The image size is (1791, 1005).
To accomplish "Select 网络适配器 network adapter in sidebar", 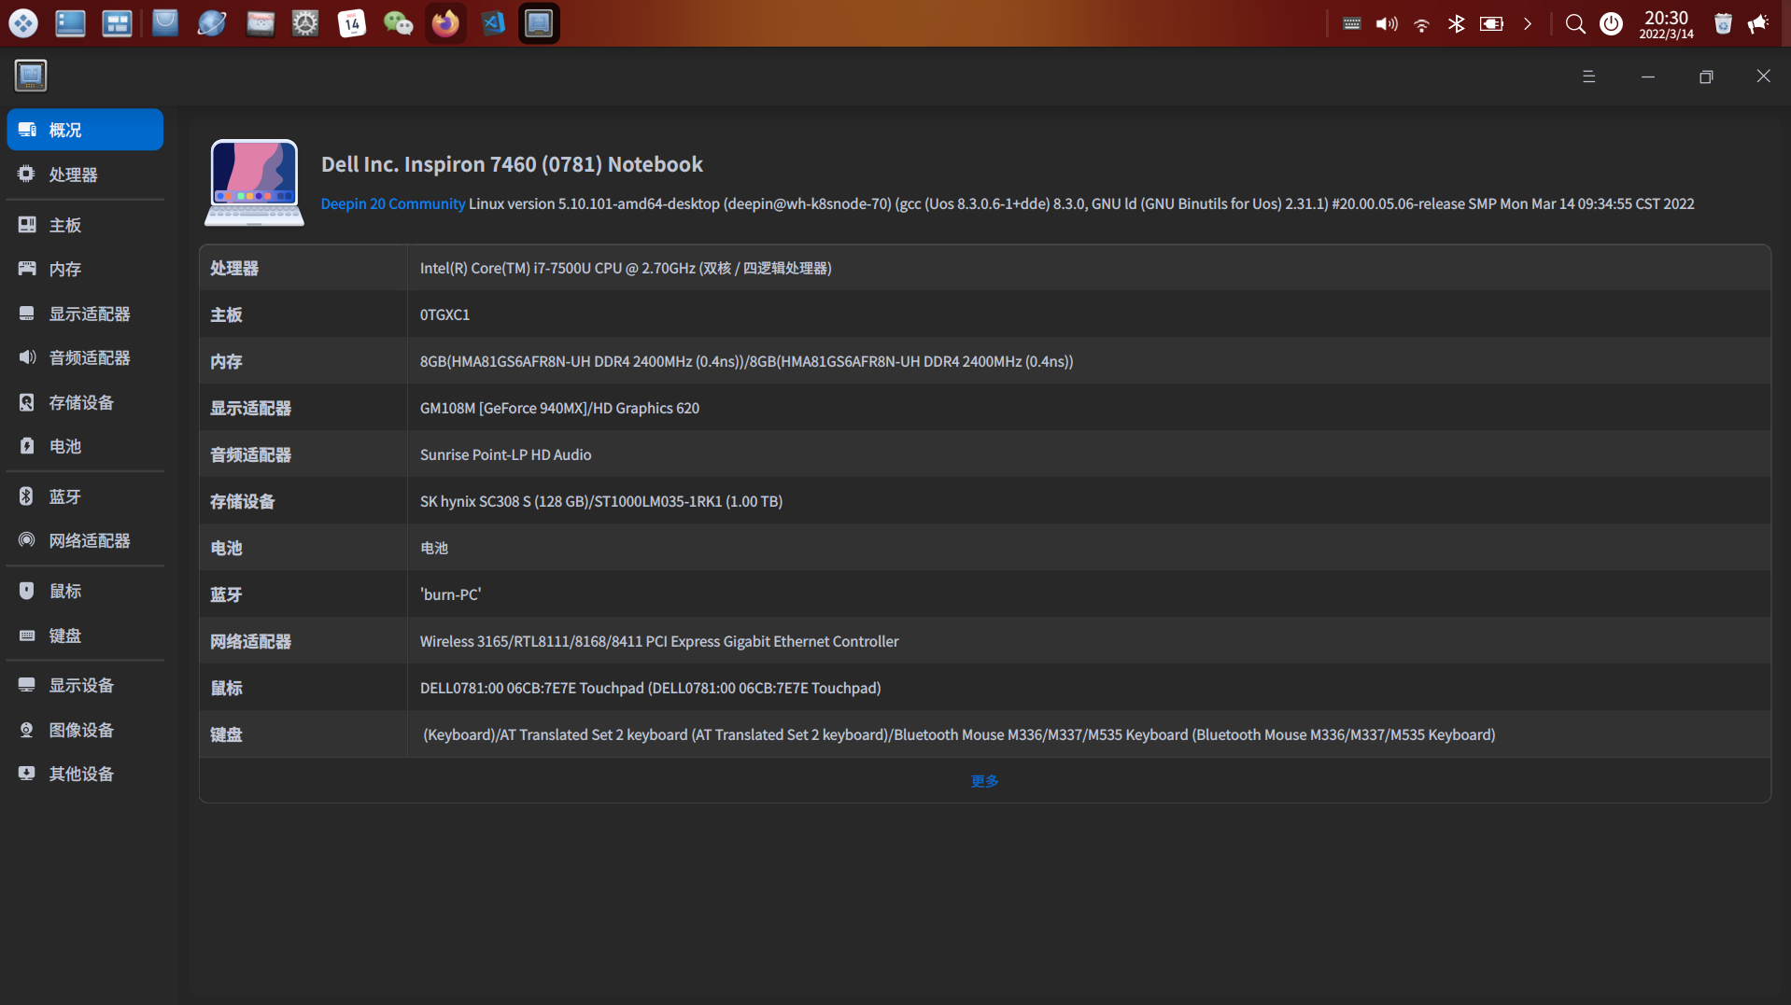I will 85,540.
